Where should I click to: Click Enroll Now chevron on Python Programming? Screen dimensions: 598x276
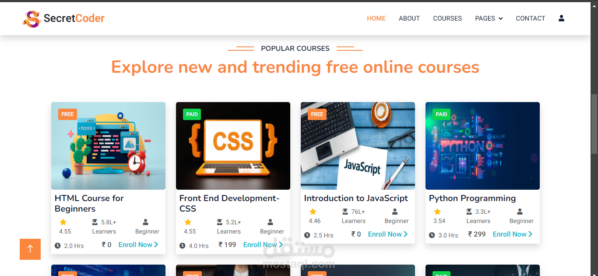point(531,234)
